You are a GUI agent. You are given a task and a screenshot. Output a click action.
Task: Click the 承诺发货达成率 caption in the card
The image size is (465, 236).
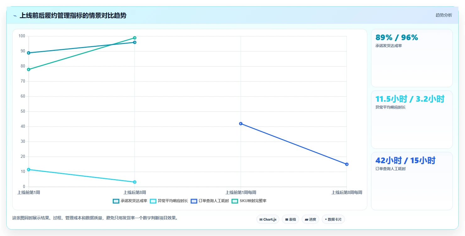389,46
